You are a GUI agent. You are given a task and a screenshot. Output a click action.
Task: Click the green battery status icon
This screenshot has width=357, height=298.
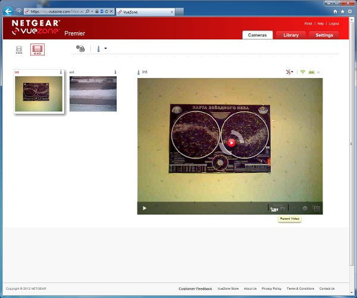point(311,72)
